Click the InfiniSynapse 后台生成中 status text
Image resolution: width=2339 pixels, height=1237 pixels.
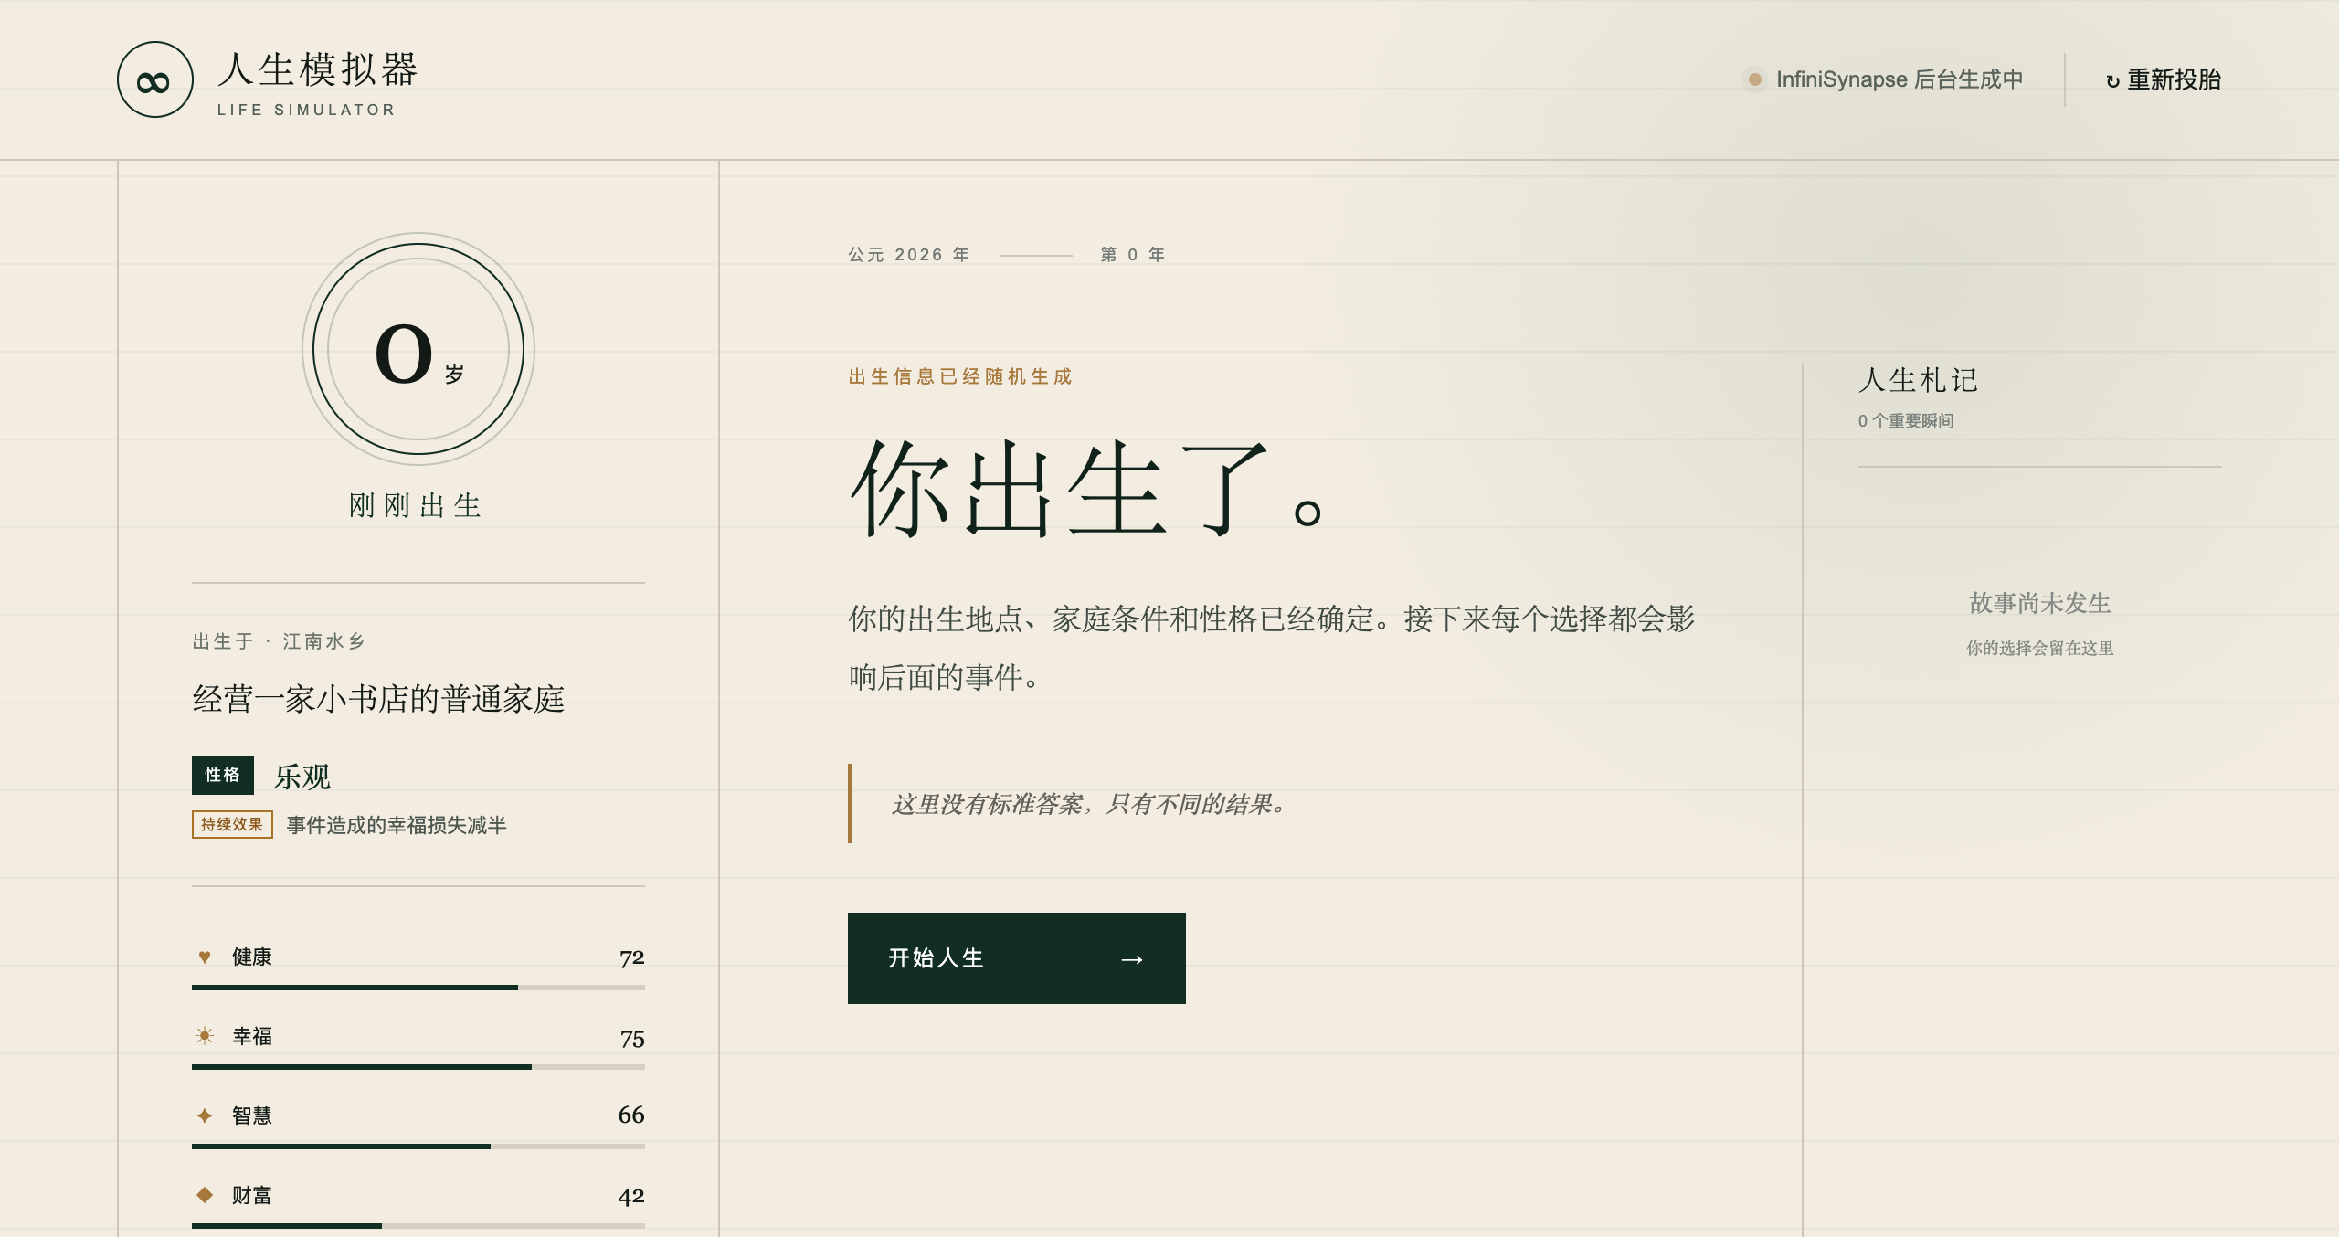[1900, 79]
